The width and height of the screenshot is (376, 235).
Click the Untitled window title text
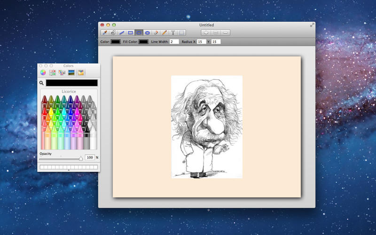207,25
